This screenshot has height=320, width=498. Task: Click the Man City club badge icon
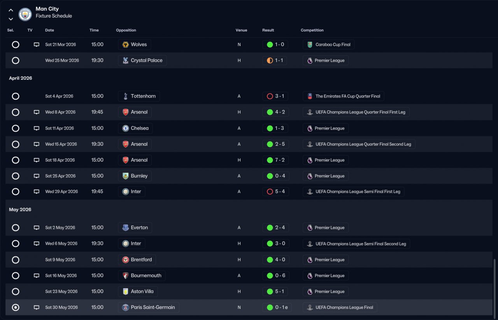click(x=25, y=14)
